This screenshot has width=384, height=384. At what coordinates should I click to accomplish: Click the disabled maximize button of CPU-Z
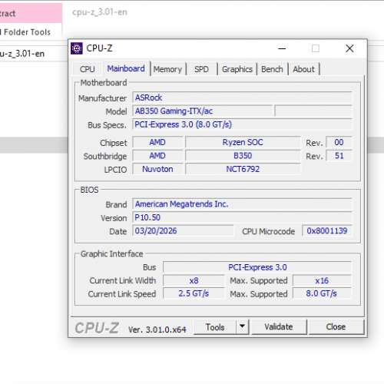[316, 48]
